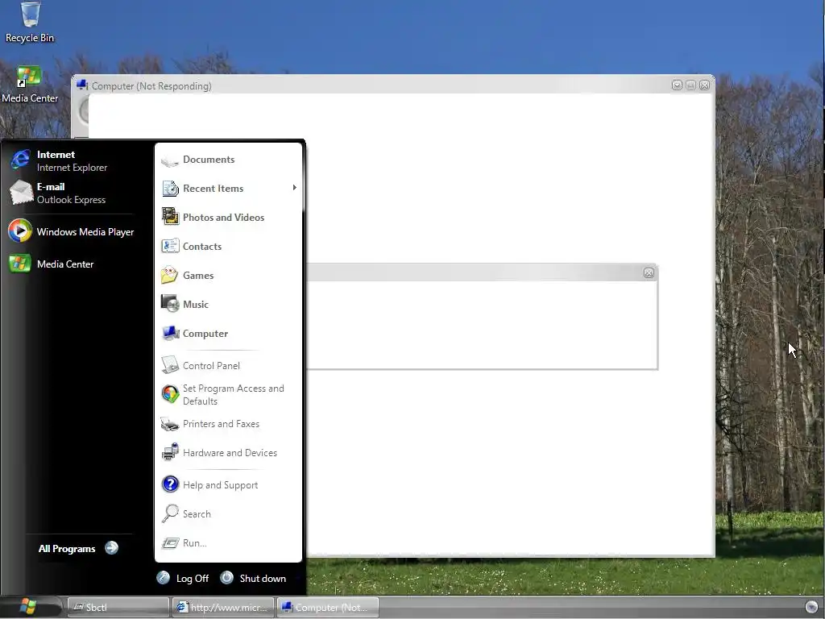
Task: Click the system tray round icon
Action: [811, 607]
